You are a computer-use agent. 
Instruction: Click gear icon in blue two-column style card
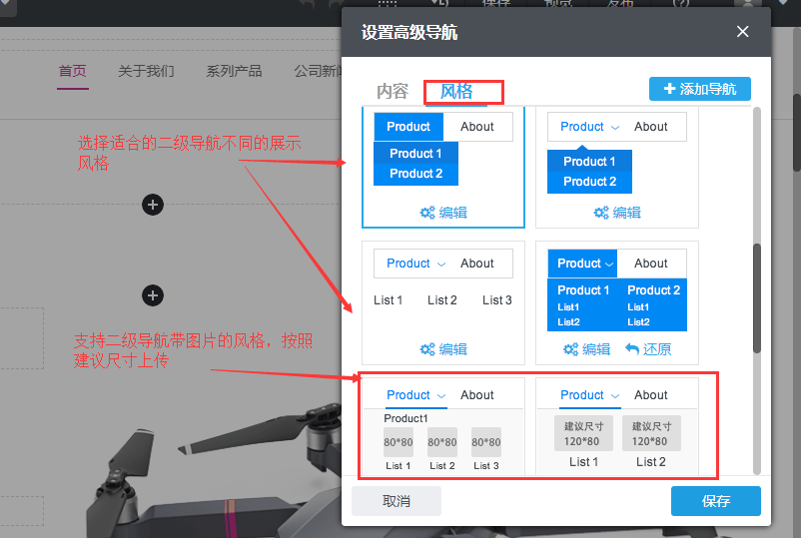[x=571, y=349]
